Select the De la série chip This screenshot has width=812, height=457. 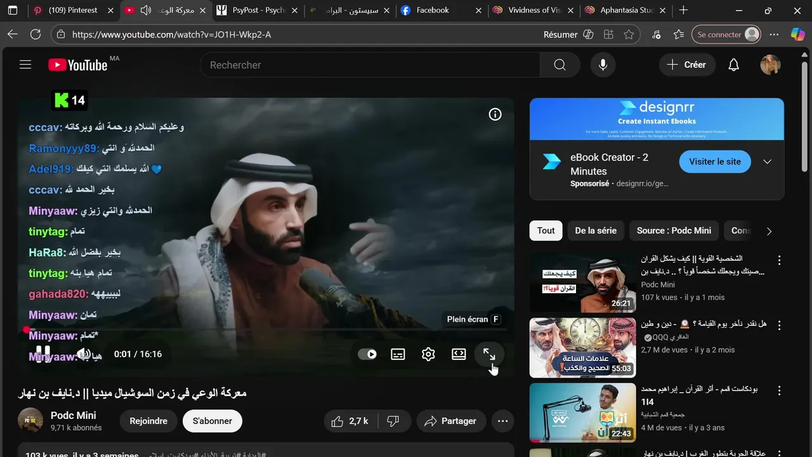tap(596, 230)
